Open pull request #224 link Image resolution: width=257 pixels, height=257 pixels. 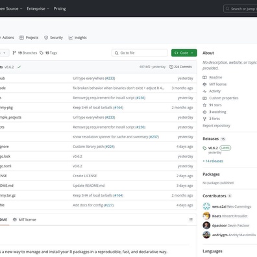tap(110, 147)
